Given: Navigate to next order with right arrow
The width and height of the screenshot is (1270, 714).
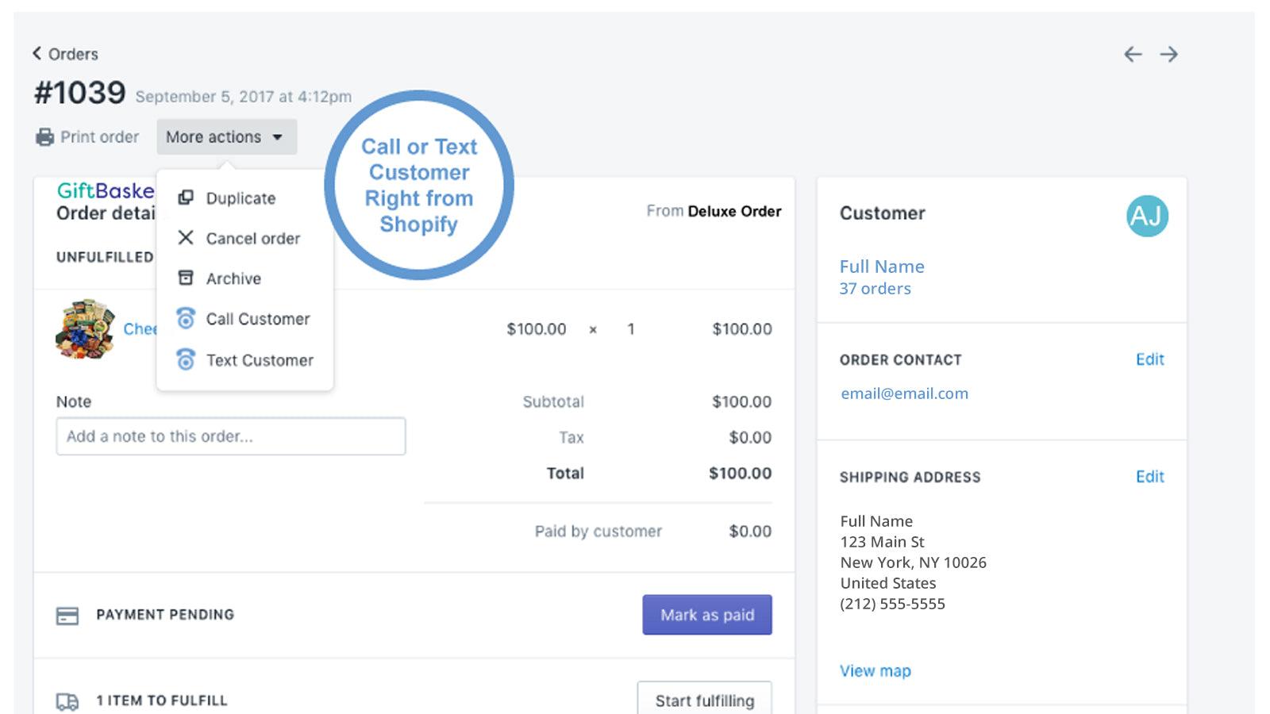Looking at the screenshot, I should pos(1169,54).
